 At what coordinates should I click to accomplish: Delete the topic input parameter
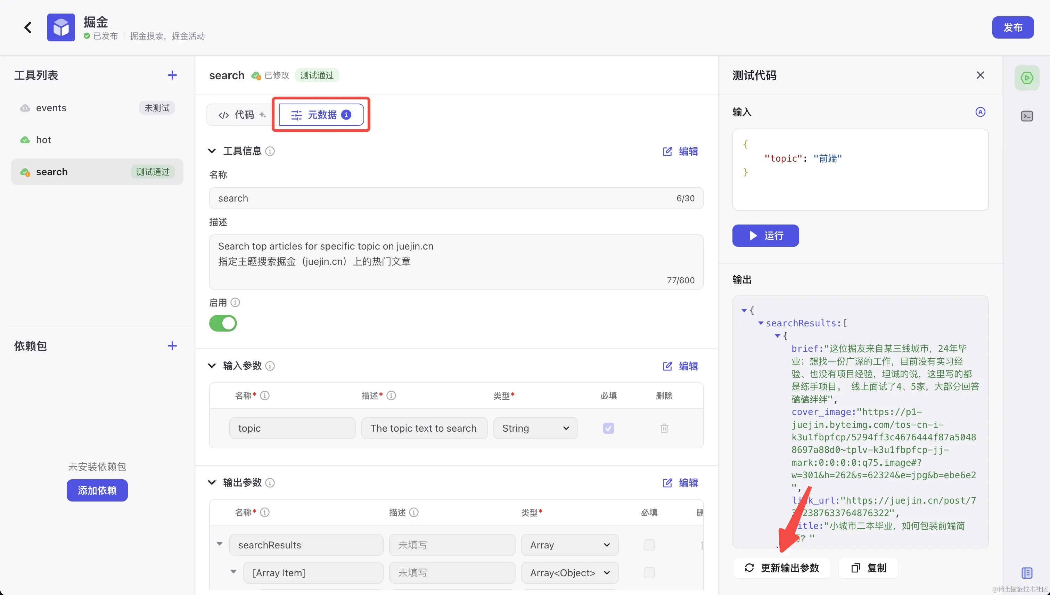coord(664,428)
